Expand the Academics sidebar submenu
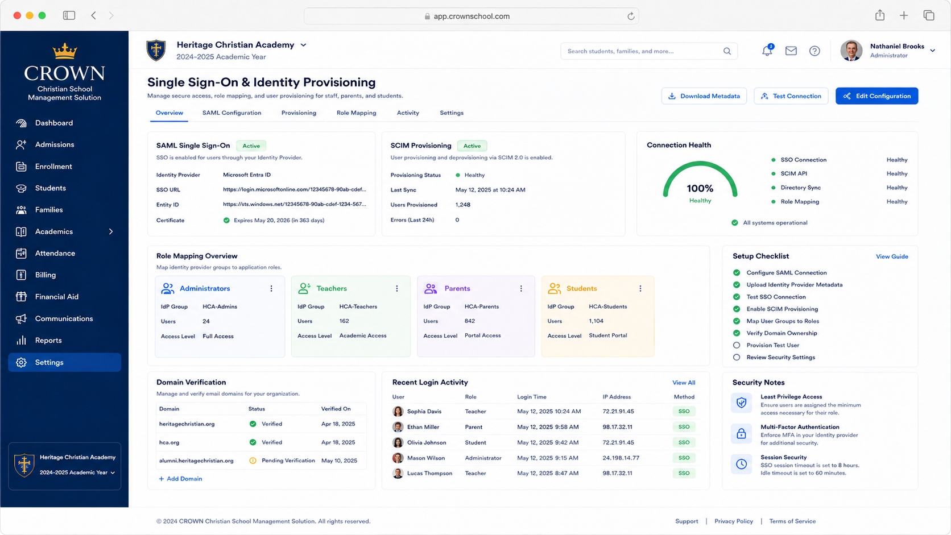The image size is (951, 535). point(111,231)
